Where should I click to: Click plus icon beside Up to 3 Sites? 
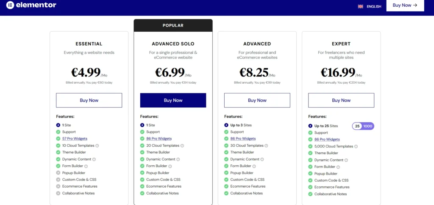pos(226,125)
